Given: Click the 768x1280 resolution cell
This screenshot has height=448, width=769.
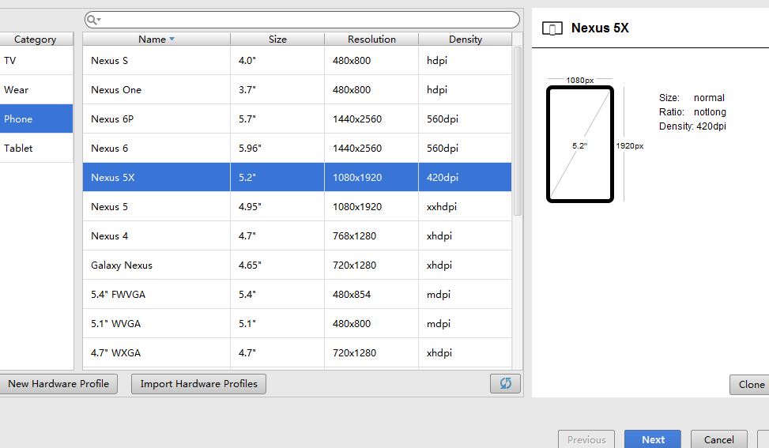Looking at the screenshot, I should point(371,235).
